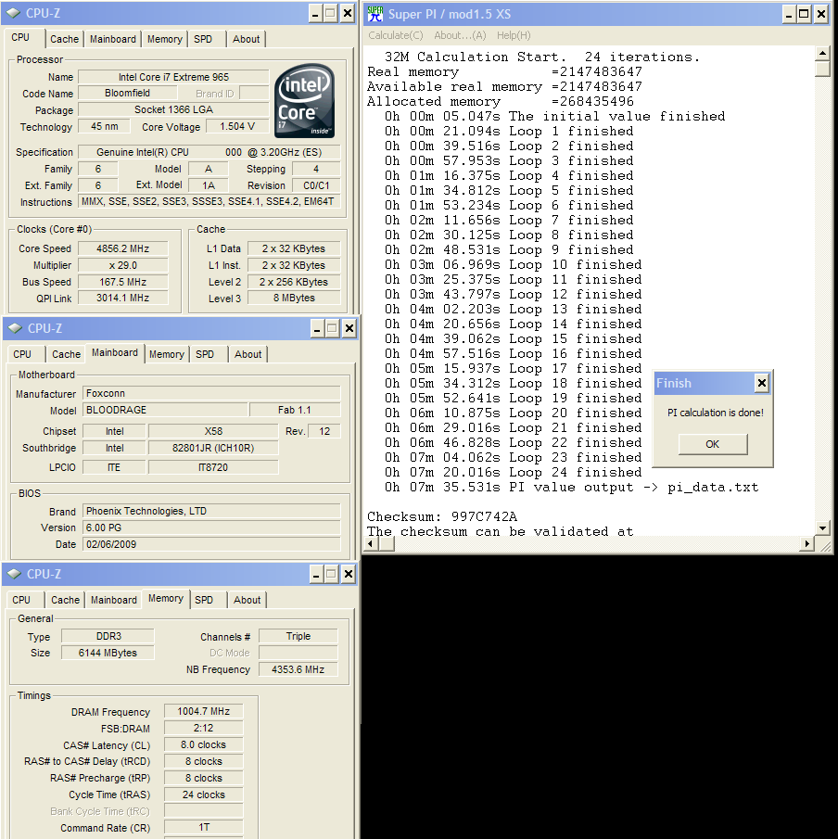Screen dimensions: 838x839
Task: Click the Manufacturer field Foxconn
Action: point(211,393)
